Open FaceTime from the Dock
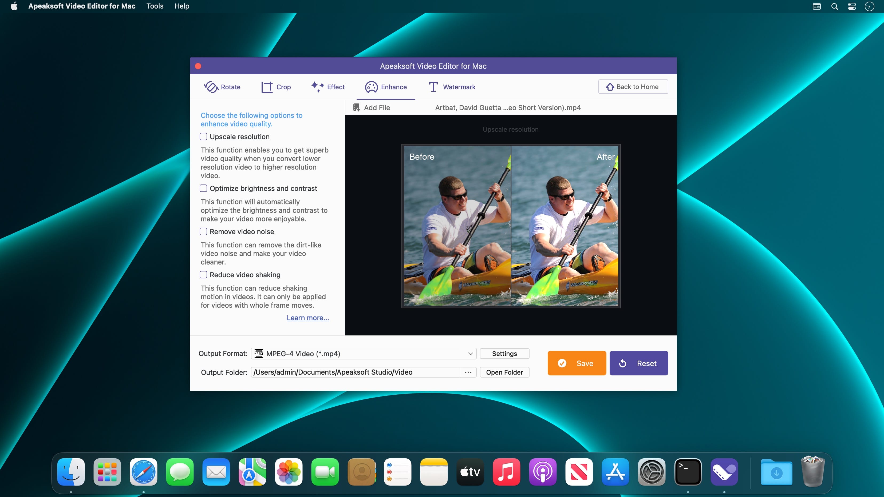The image size is (884, 497). (325, 472)
